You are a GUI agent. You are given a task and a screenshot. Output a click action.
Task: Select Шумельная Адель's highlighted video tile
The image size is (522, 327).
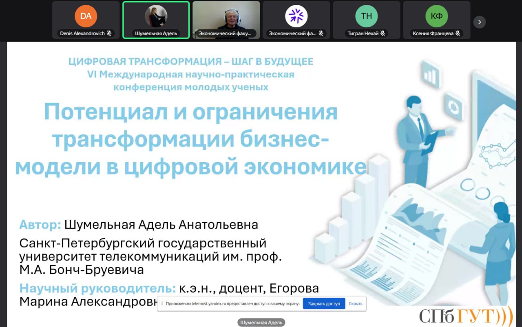click(x=156, y=20)
